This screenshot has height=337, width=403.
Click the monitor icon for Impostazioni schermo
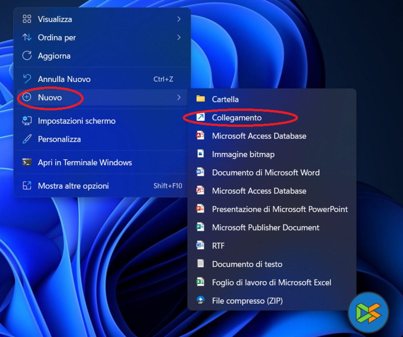pos(27,121)
